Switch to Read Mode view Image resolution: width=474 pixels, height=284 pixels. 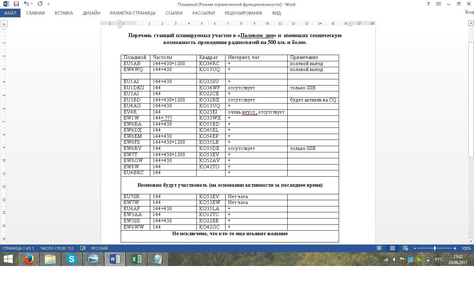379,248
